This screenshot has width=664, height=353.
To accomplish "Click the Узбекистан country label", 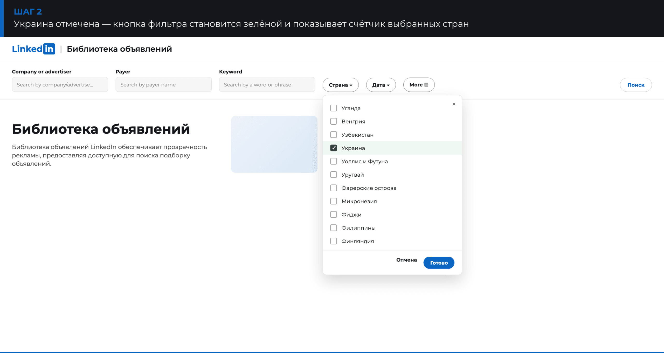I will 357,135.
